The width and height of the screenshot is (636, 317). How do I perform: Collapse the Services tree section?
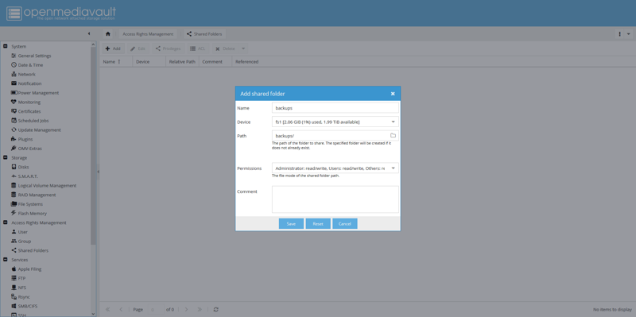[6, 260]
